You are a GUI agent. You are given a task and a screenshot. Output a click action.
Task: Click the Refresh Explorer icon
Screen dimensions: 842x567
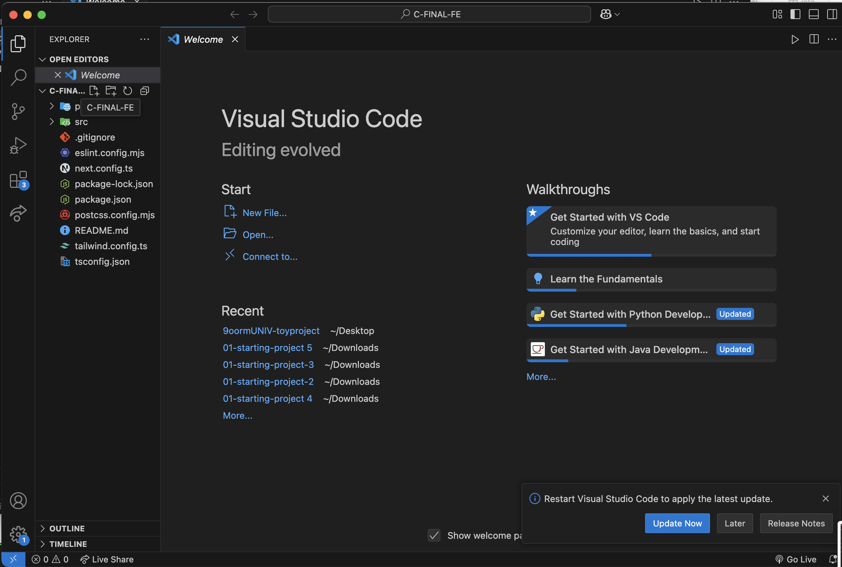point(127,91)
